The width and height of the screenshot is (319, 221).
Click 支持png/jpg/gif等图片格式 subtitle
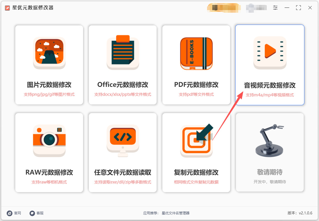pos(49,94)
